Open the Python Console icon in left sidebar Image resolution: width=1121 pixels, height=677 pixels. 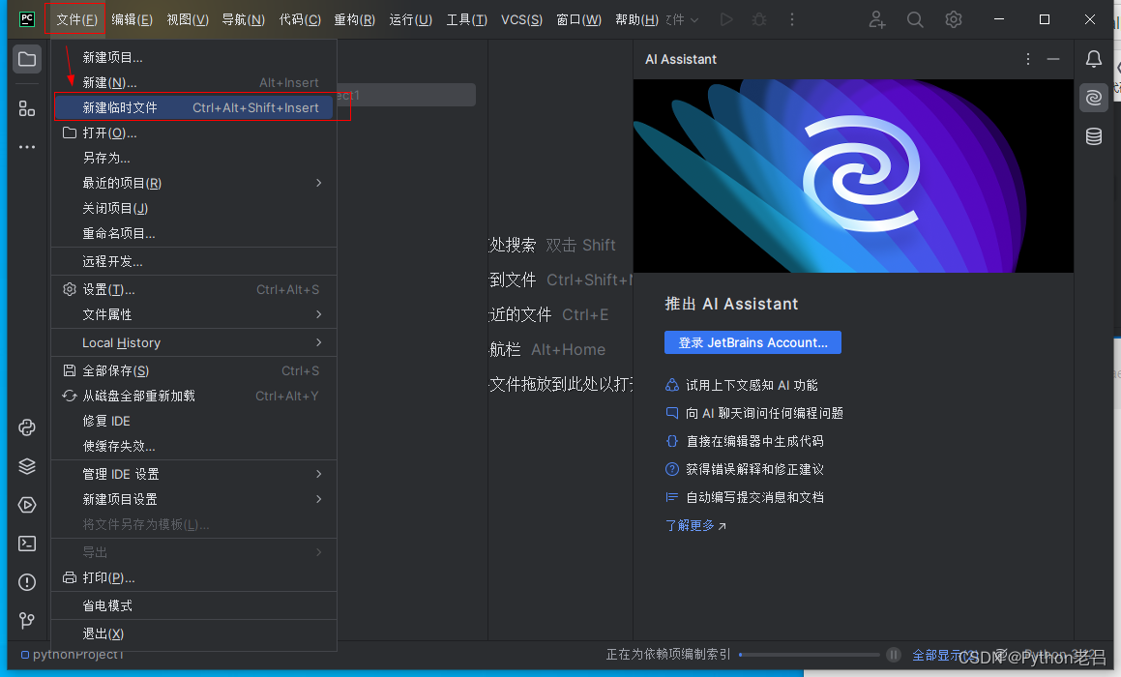coord(27,427)
